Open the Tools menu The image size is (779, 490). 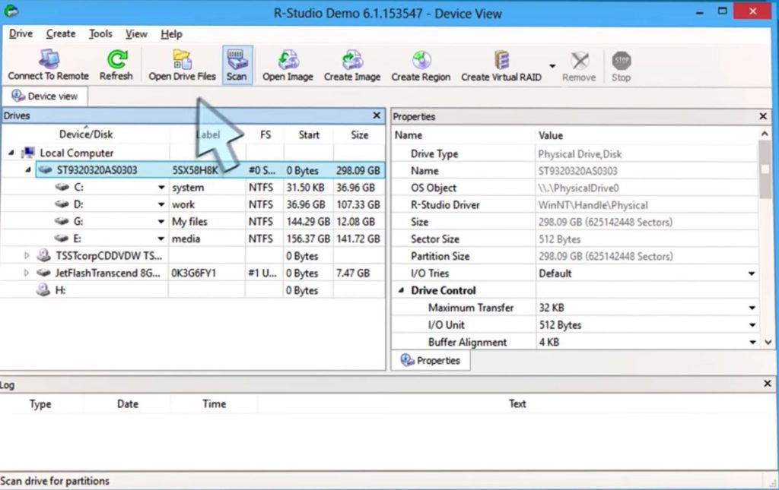pyautogui.click(x=100, y=33)
